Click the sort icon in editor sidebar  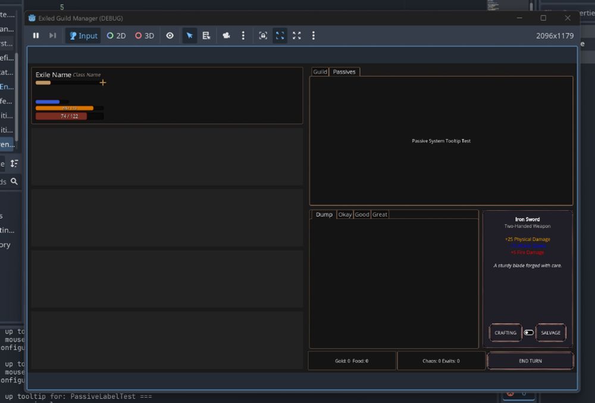(14, 164)
